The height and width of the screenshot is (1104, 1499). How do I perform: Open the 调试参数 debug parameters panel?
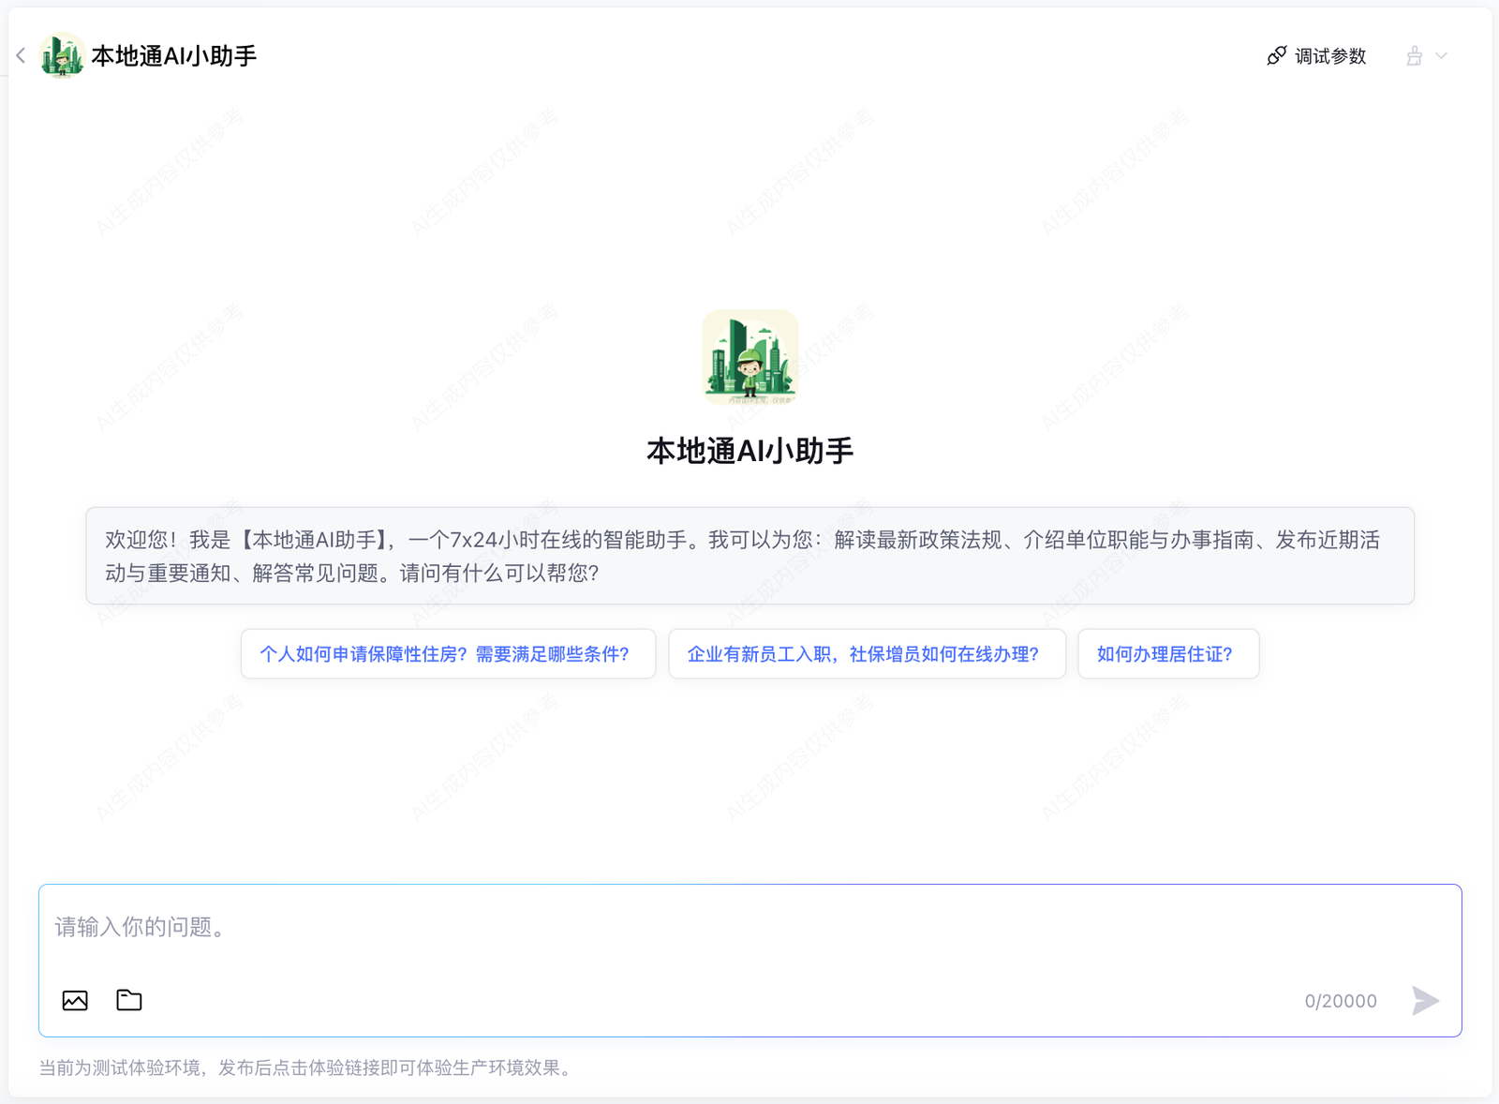pos(1329,56)
